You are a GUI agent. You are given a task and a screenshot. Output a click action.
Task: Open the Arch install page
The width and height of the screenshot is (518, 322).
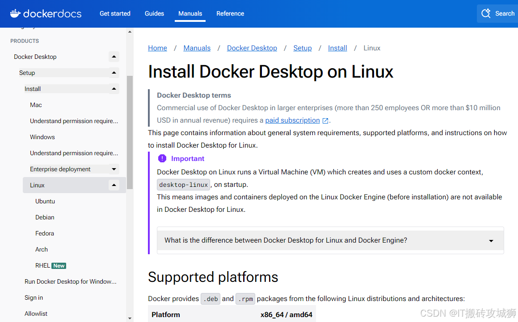42,249
